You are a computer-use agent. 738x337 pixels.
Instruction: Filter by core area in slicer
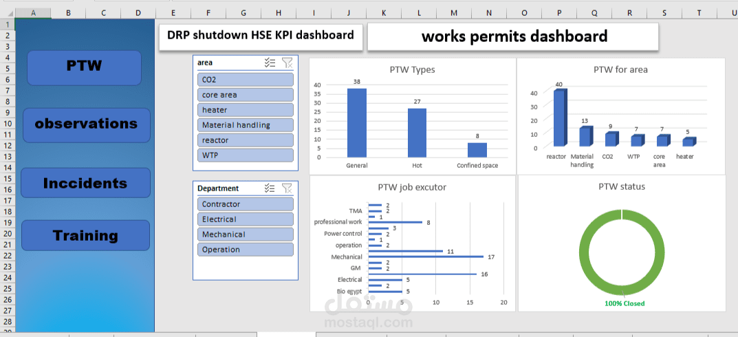click(x=246, y=95)
